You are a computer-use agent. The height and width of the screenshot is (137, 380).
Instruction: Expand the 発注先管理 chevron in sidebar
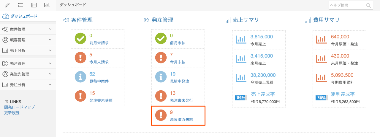[50, 74]
